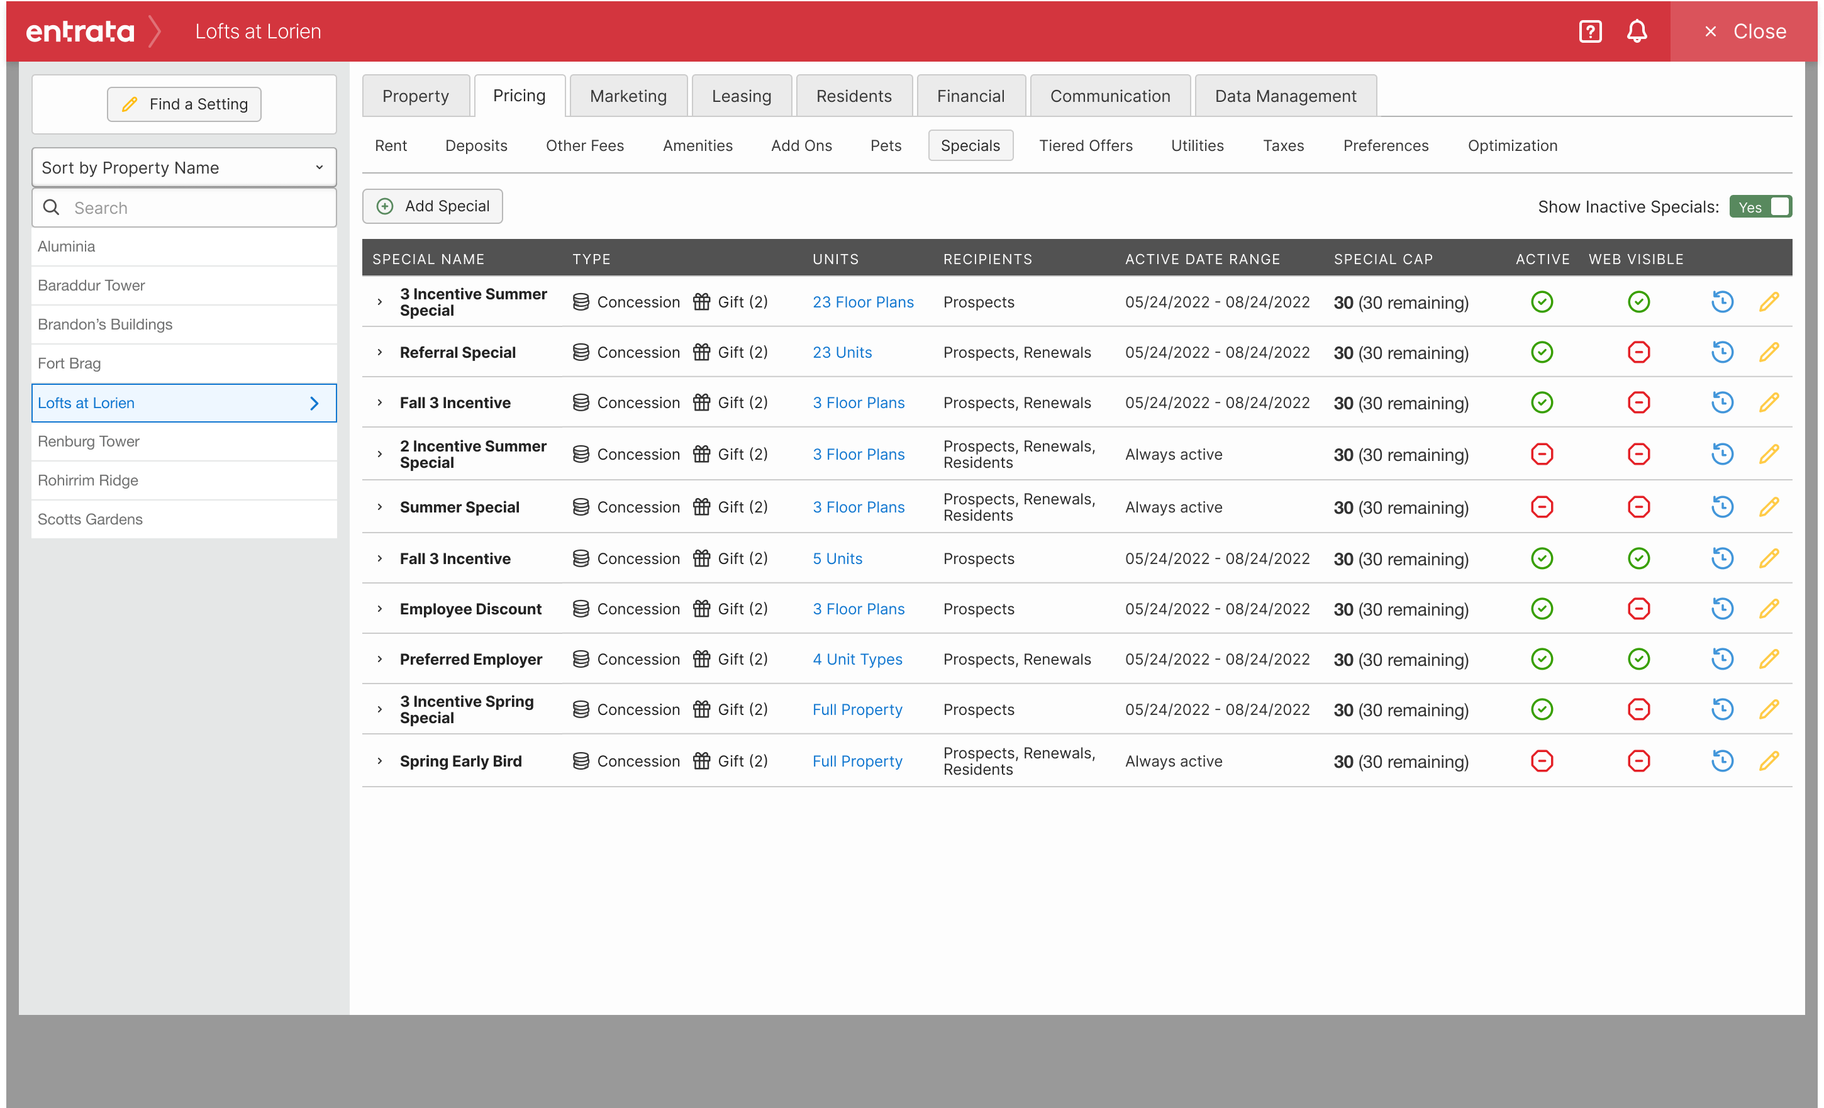Edit Employee Discount with pencil icon
This screenshot has width=1824, height=1108.
point(1769,609)
